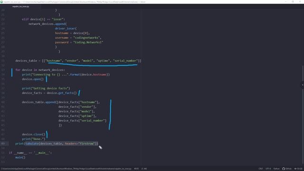Click "driver_iosxr(" on line 24
Screen dimensions: 304x171
66,28
